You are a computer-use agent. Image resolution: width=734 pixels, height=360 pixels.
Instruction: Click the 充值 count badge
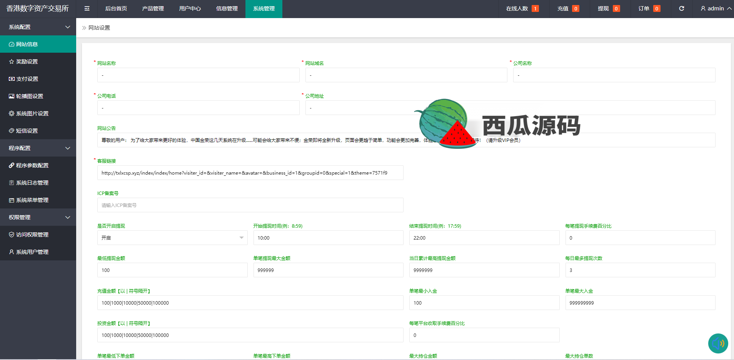pyautogui.click(x=576, y=8)
